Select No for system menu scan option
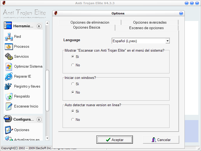201x151 pixels. (73, 65)
